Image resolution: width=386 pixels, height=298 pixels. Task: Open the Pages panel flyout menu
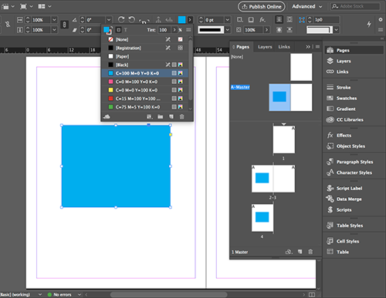(317, 47)
